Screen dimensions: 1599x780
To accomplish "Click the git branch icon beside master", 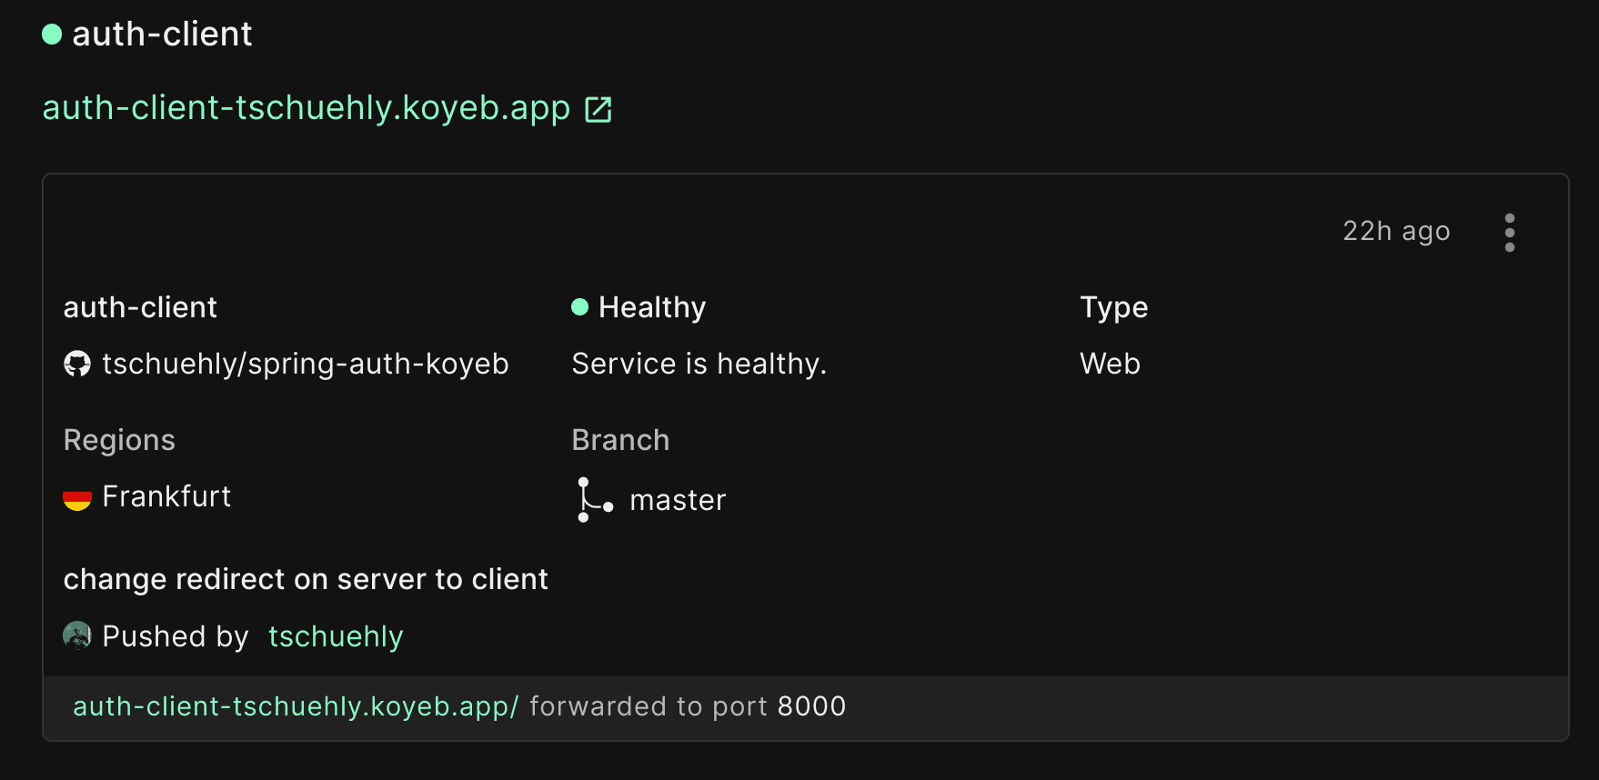I will point(593,500).
